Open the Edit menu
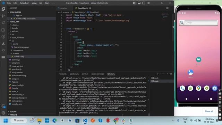Screen dimensions: 222x125 click(15, 3)
